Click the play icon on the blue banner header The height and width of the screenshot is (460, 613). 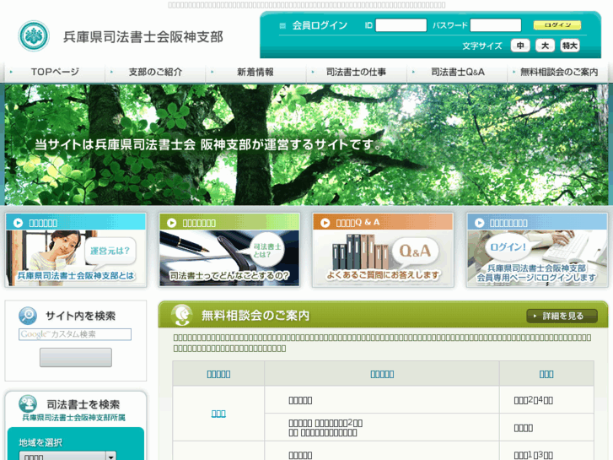pyautogui.click(x=18, y=223)
